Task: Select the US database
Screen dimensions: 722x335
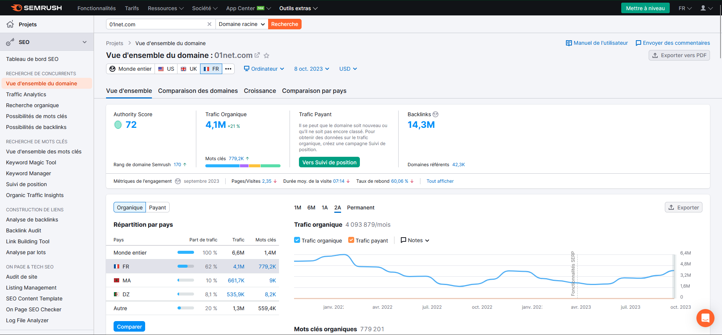Action: [166, 69]
